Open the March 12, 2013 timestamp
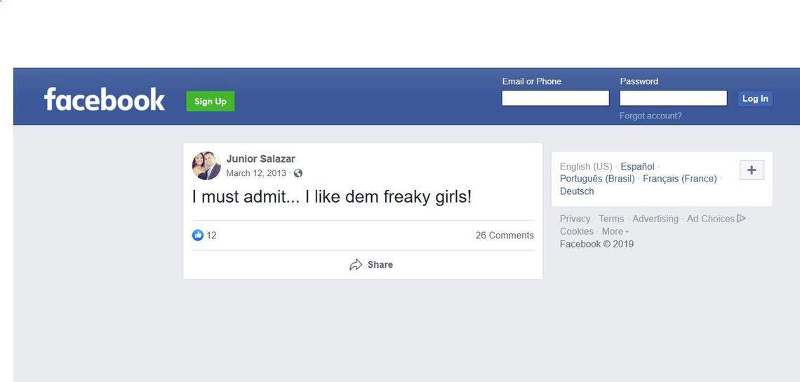The width and height of the screenshot is (800, 382). pyautogui.click(x=256, y=173)
